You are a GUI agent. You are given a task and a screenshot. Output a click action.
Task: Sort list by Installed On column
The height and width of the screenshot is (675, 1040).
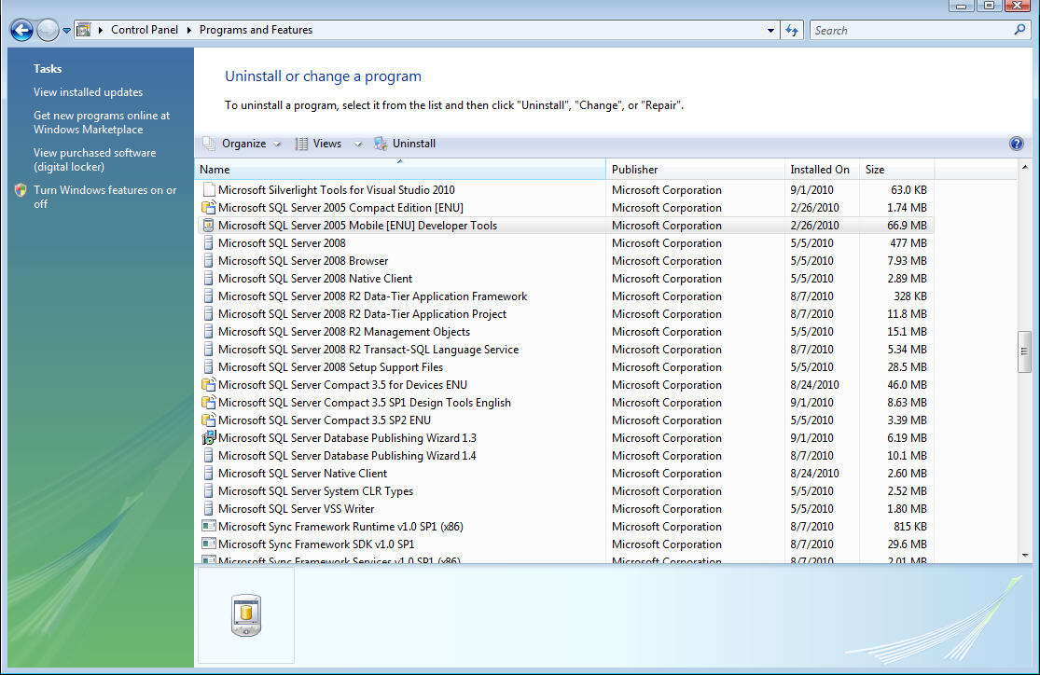point(820,169)
